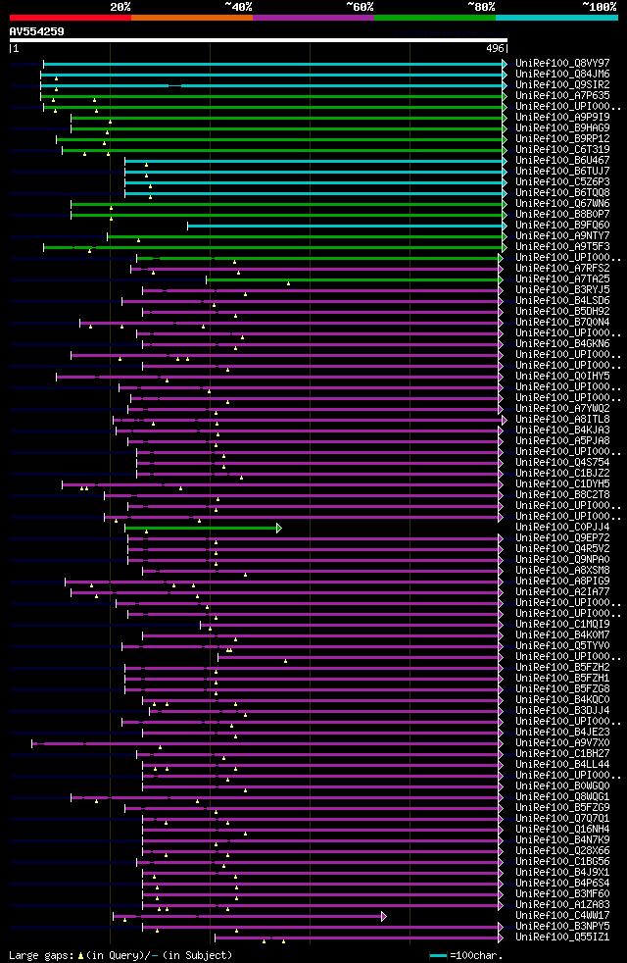Click the purple alignment bar for UniRef100_Q0IHY5
The image size is (627, 963).
click(278, 378)
